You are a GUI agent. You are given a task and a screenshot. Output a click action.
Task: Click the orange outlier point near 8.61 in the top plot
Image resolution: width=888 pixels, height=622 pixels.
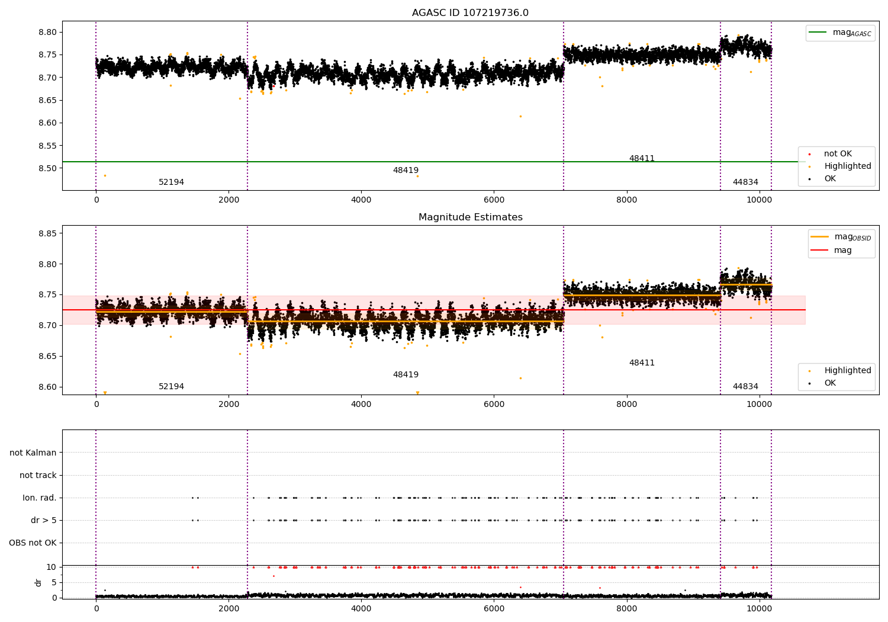(520, 116)
